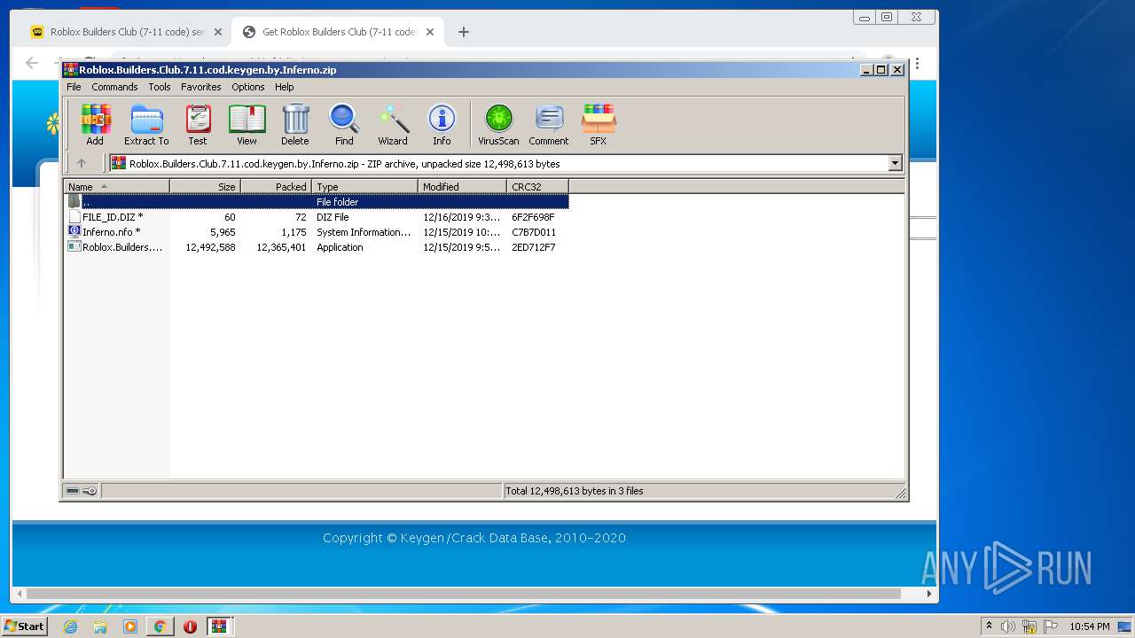Expand the archive path dropdown
Image resolution: width=1135 pixels, height=638 pixels.
tap(895, 163)
